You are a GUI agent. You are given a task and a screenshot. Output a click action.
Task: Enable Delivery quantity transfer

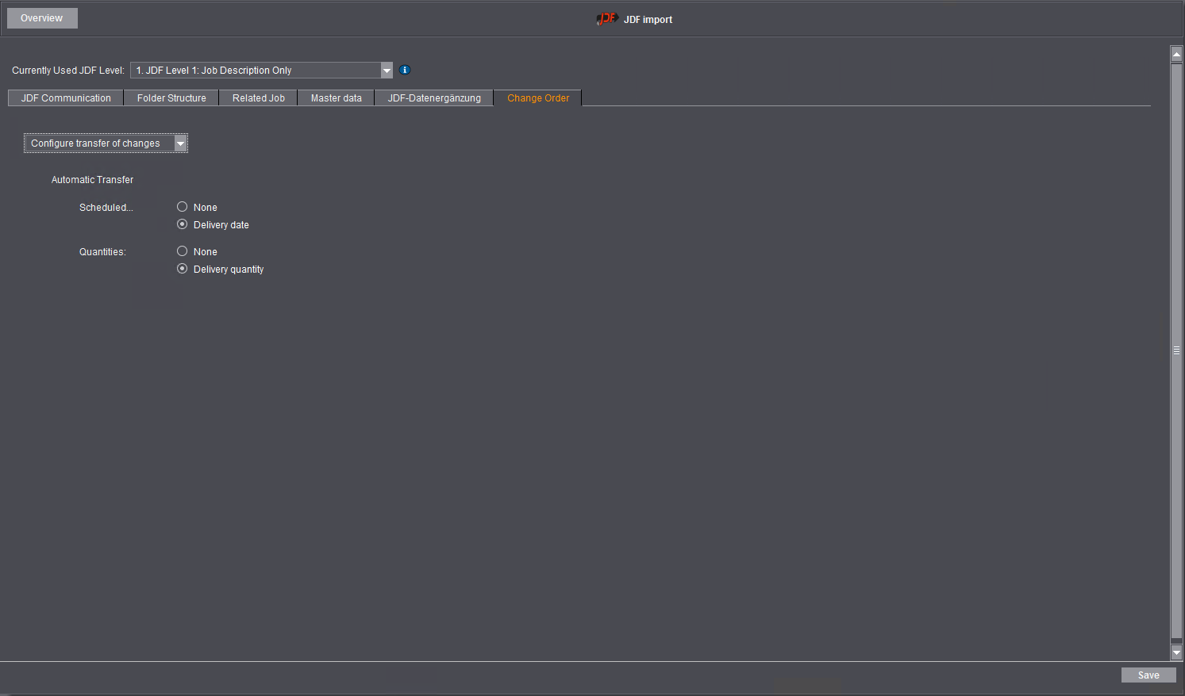pos(182,269)
